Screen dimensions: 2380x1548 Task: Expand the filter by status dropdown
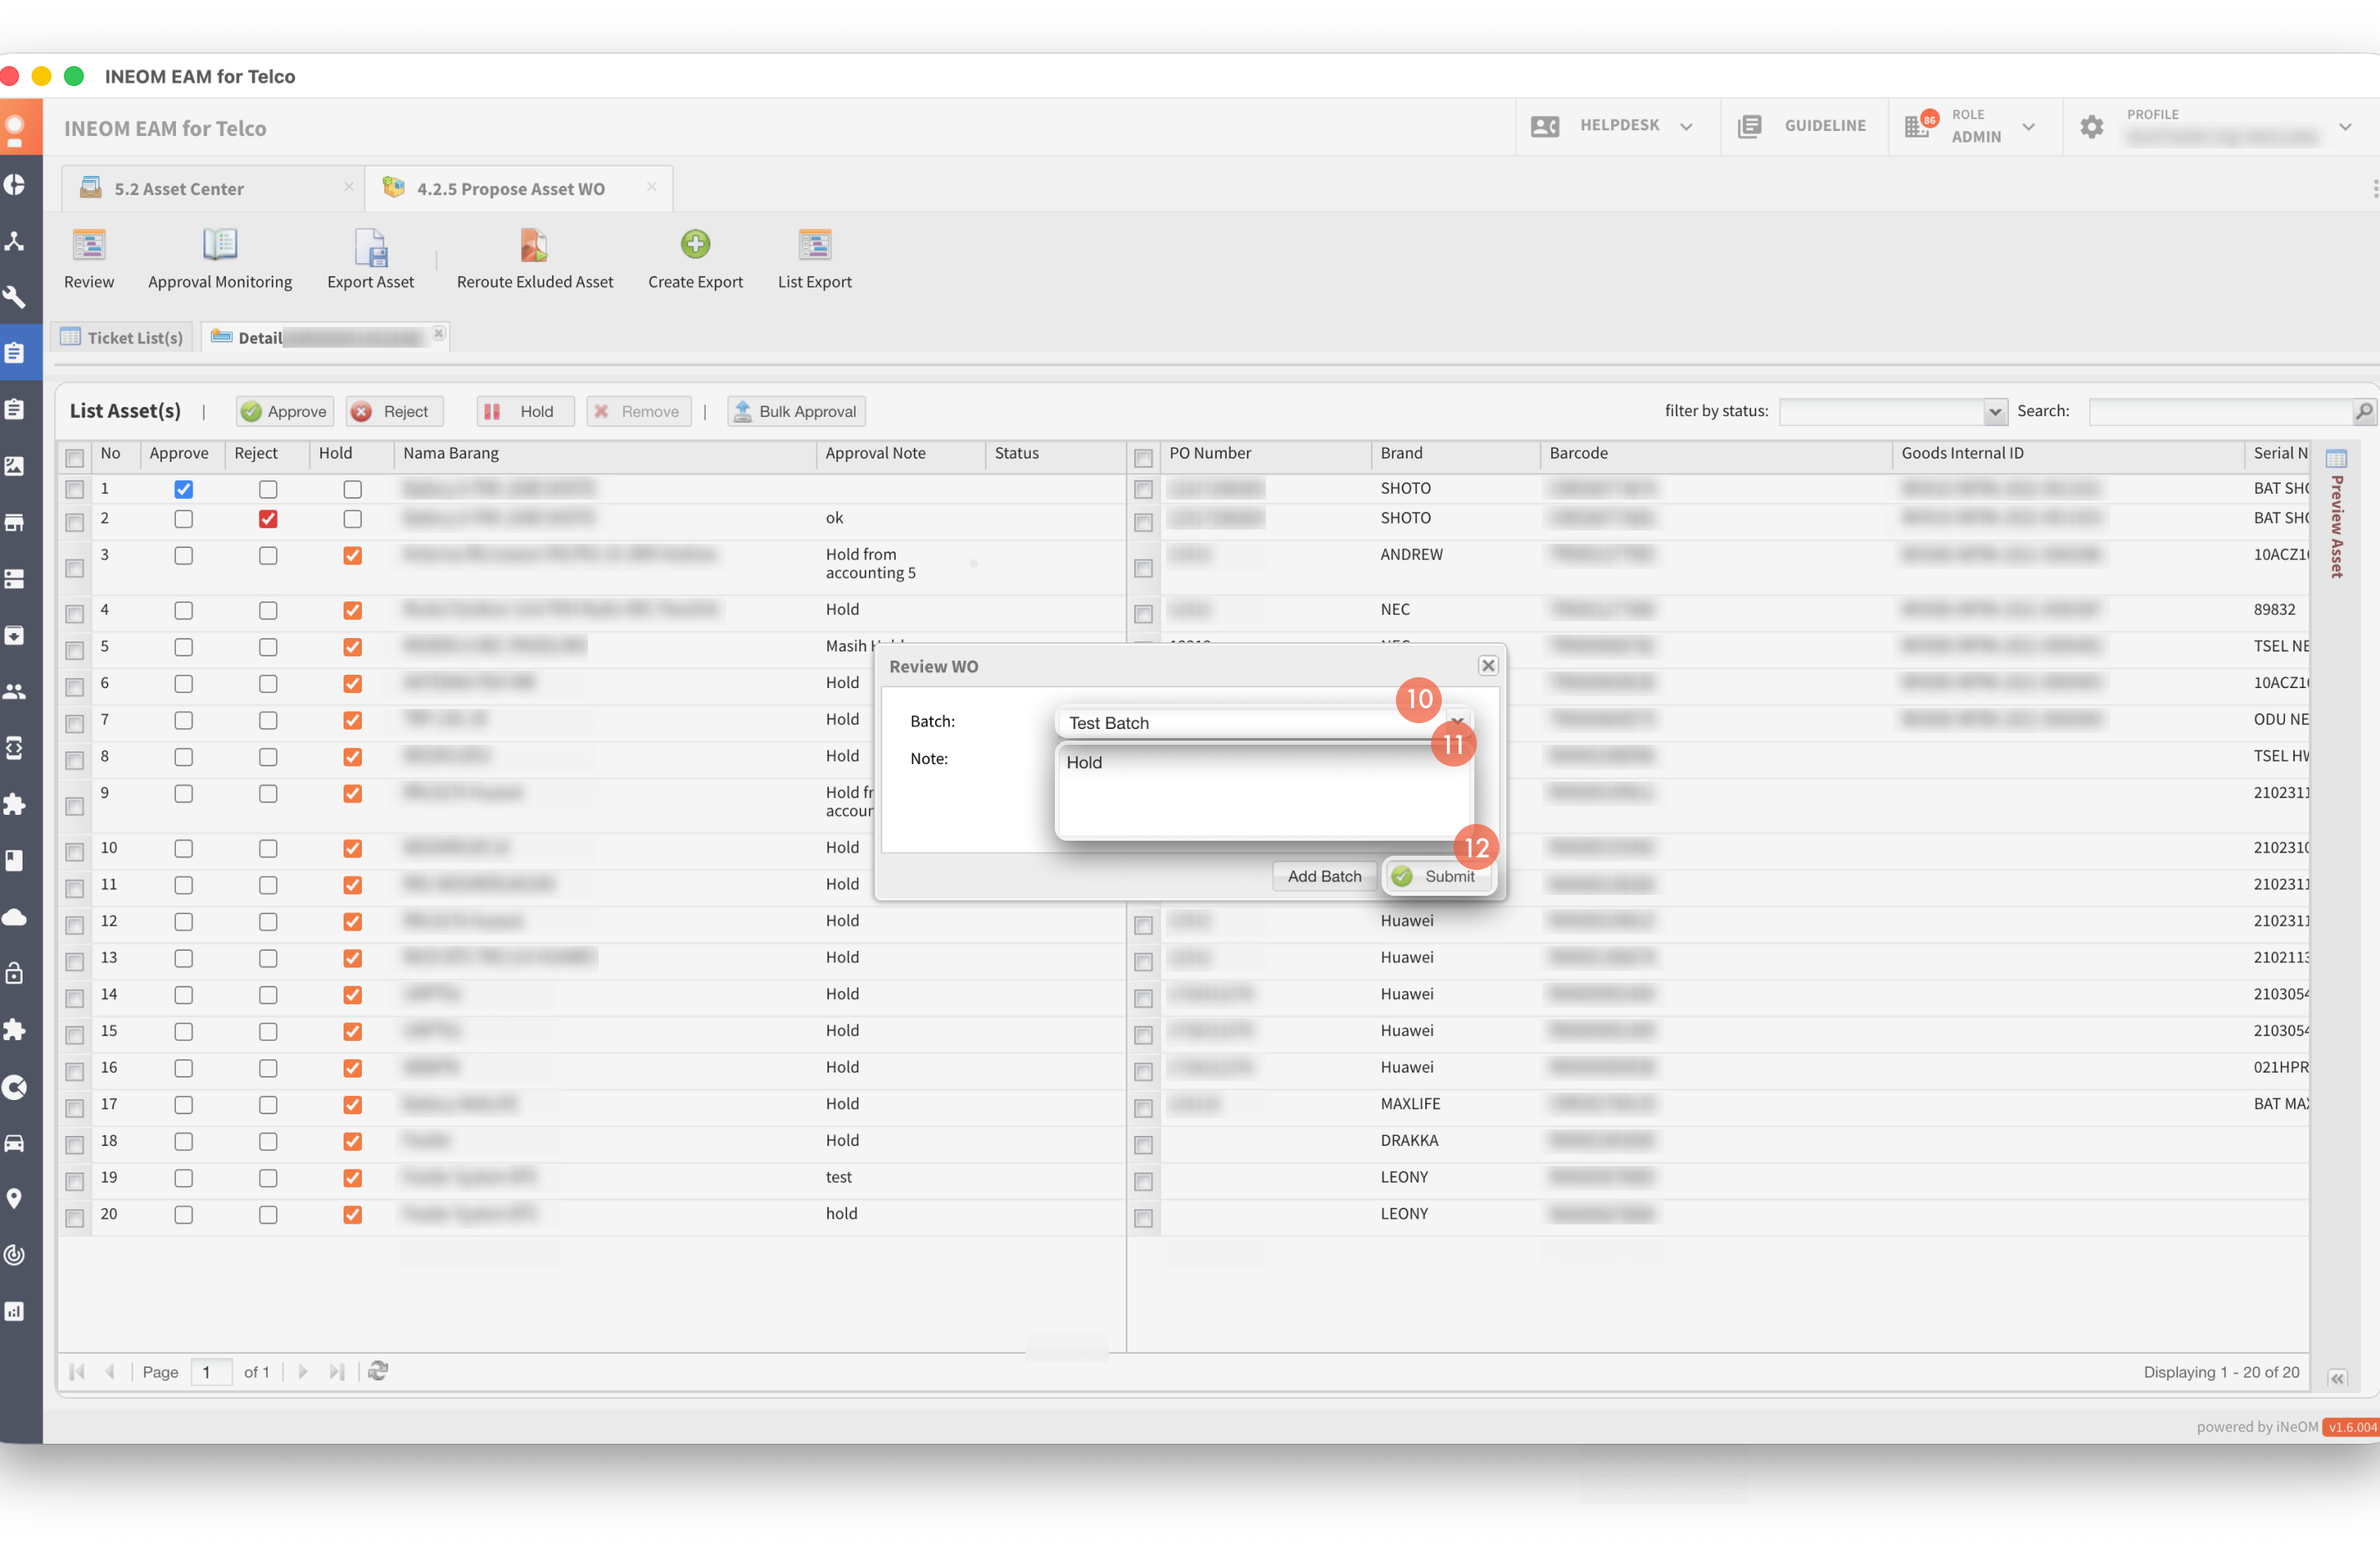point(1994,412)
